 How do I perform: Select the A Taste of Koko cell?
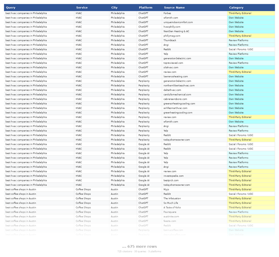(x=194, y=207)
